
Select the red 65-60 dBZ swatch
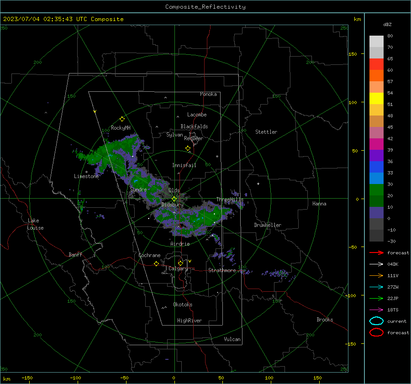tap(376, 64)
